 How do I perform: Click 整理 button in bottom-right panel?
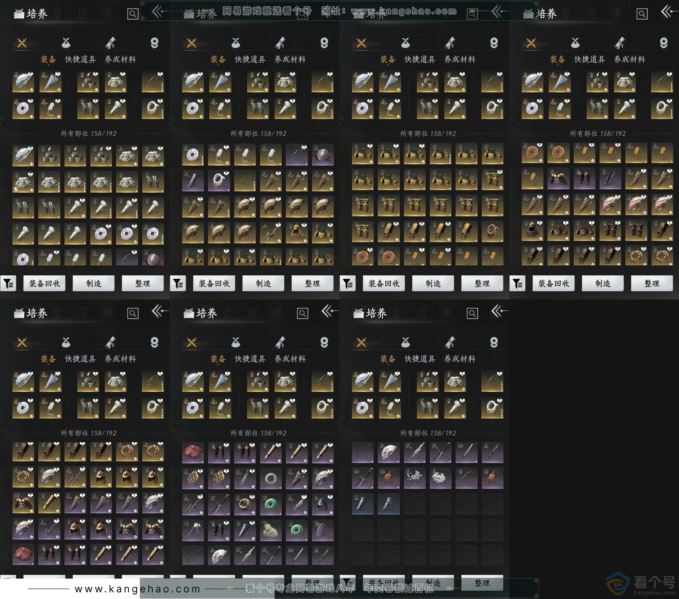(482, 583)
